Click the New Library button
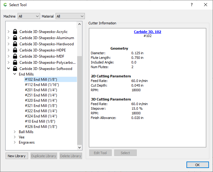This screenshot has height=172, width=213. pos(17,156)
